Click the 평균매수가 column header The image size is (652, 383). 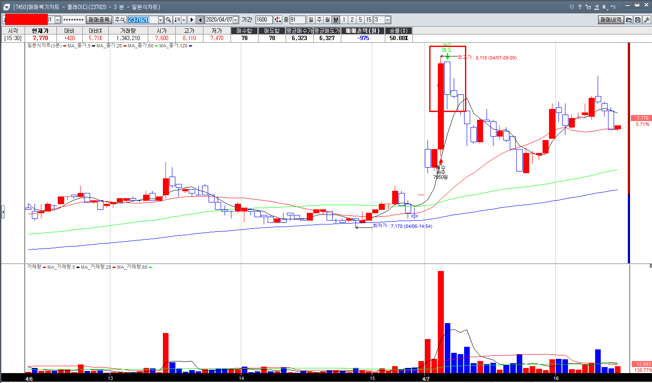[299, 31]
